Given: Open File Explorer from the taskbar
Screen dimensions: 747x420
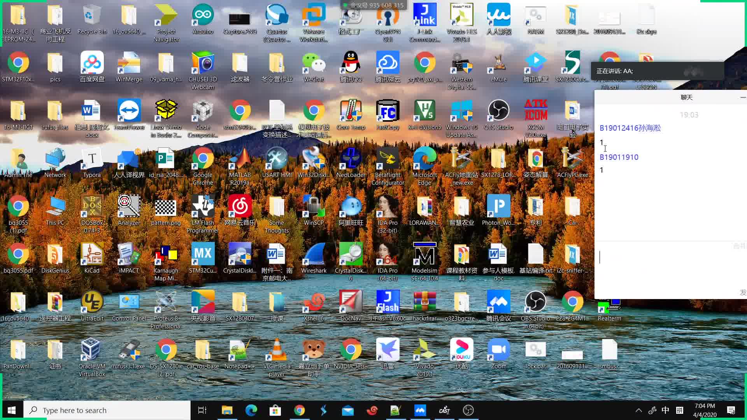Looking at the screenshot, I should [x=227, y=410].
